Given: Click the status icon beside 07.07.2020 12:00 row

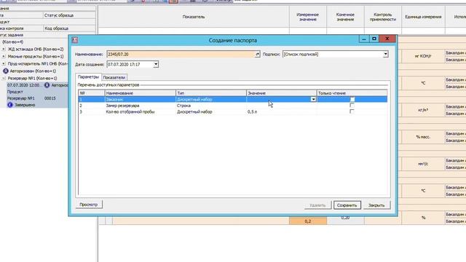Looking at the screenshot, I should [x=47, y=85].
